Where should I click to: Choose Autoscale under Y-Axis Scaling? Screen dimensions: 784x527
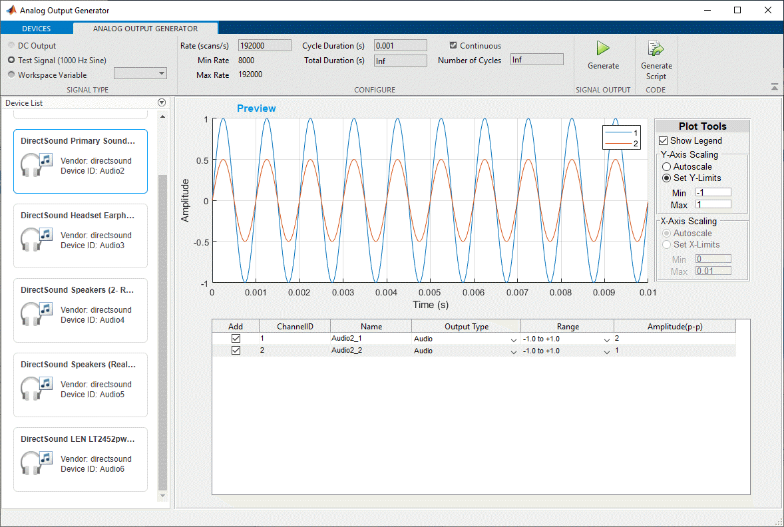pos(666,166)
